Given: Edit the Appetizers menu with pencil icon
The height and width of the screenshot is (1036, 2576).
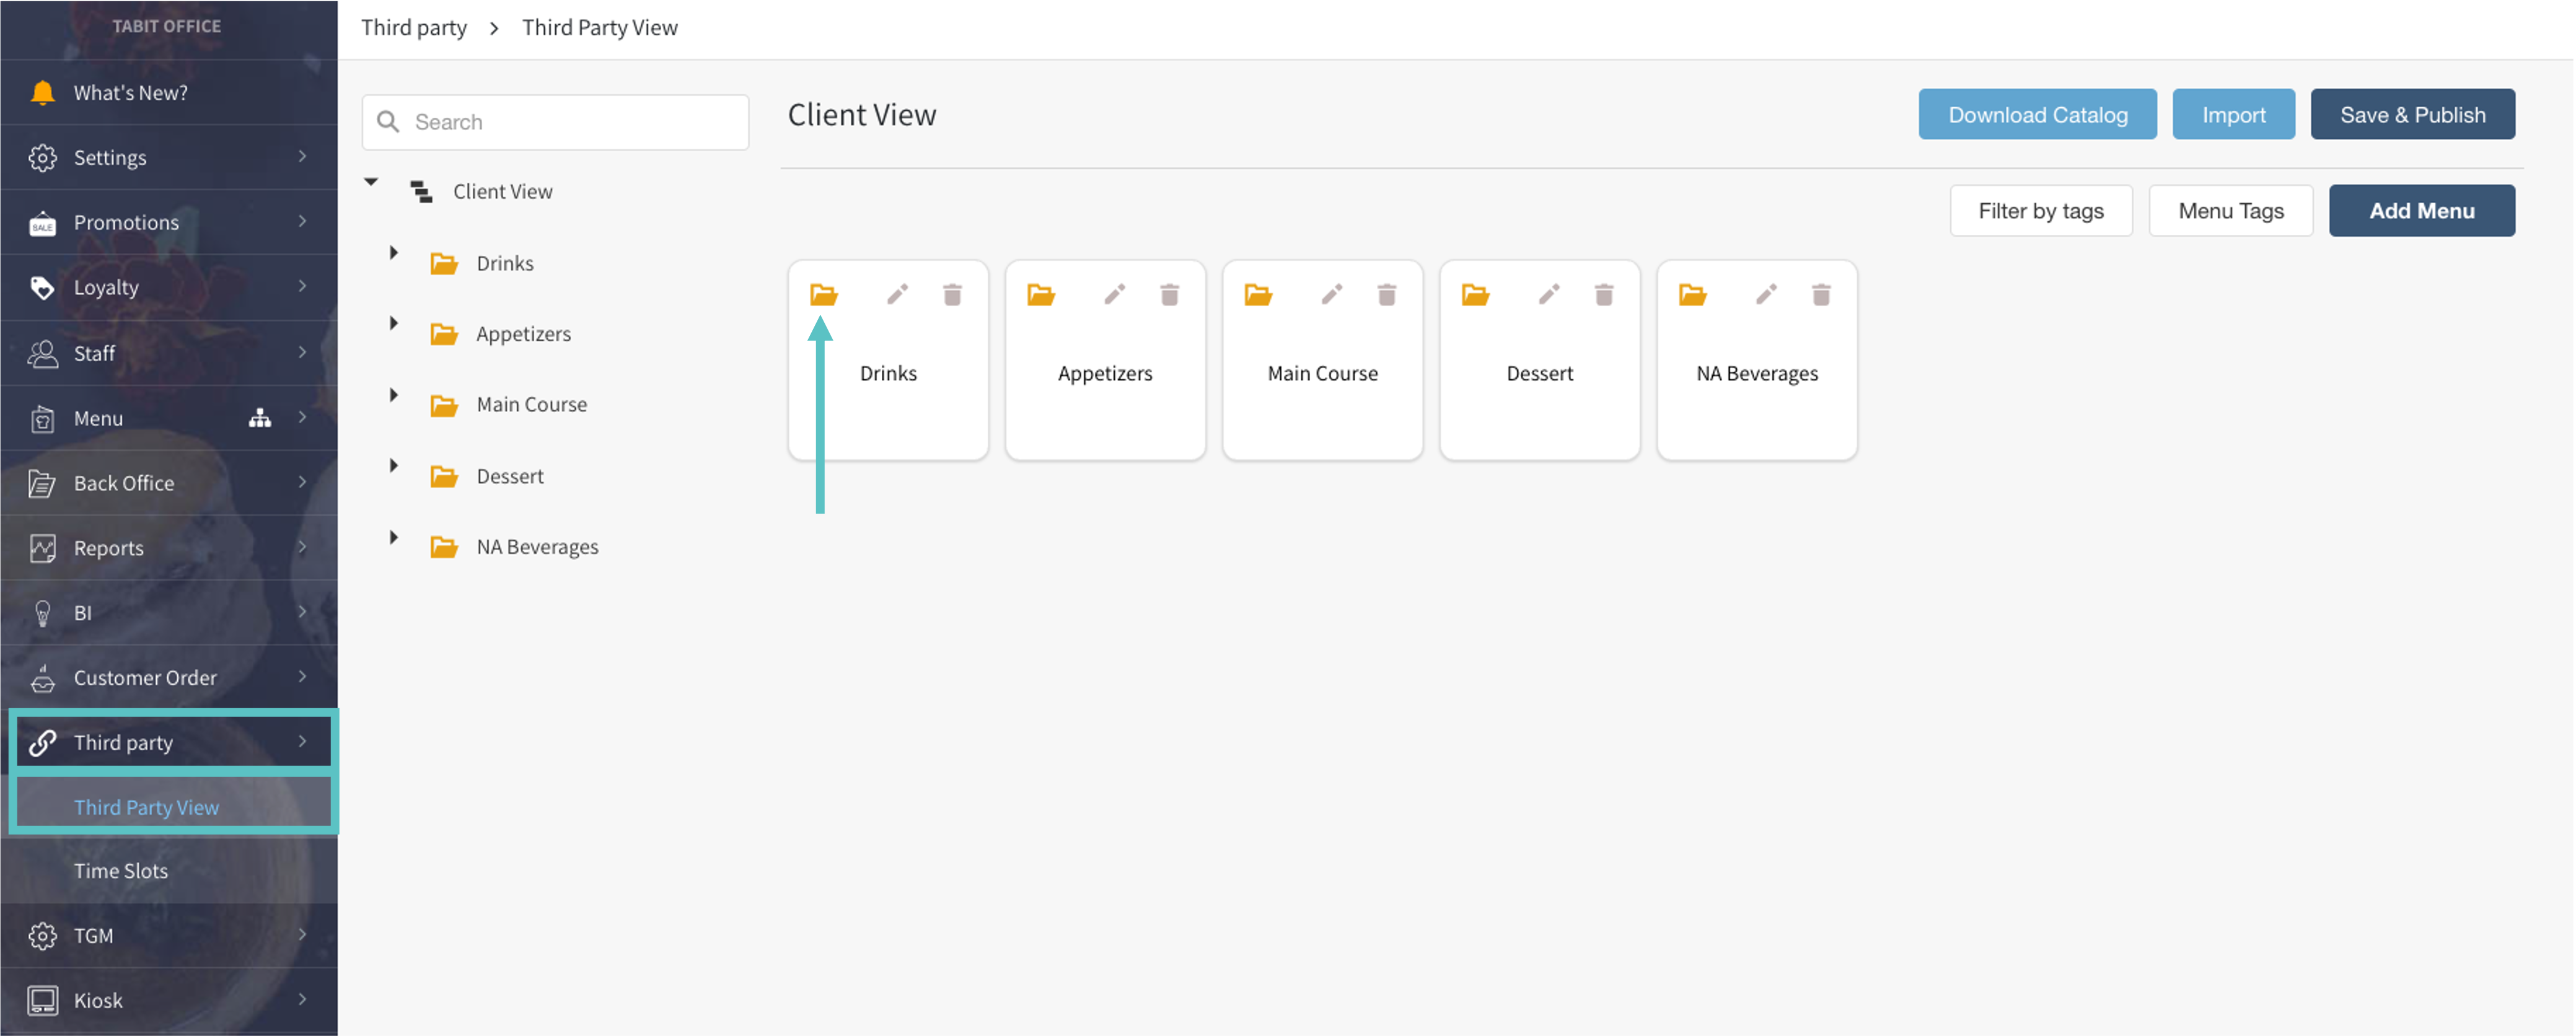Looking at the screenshot, I should [1114, 294].
